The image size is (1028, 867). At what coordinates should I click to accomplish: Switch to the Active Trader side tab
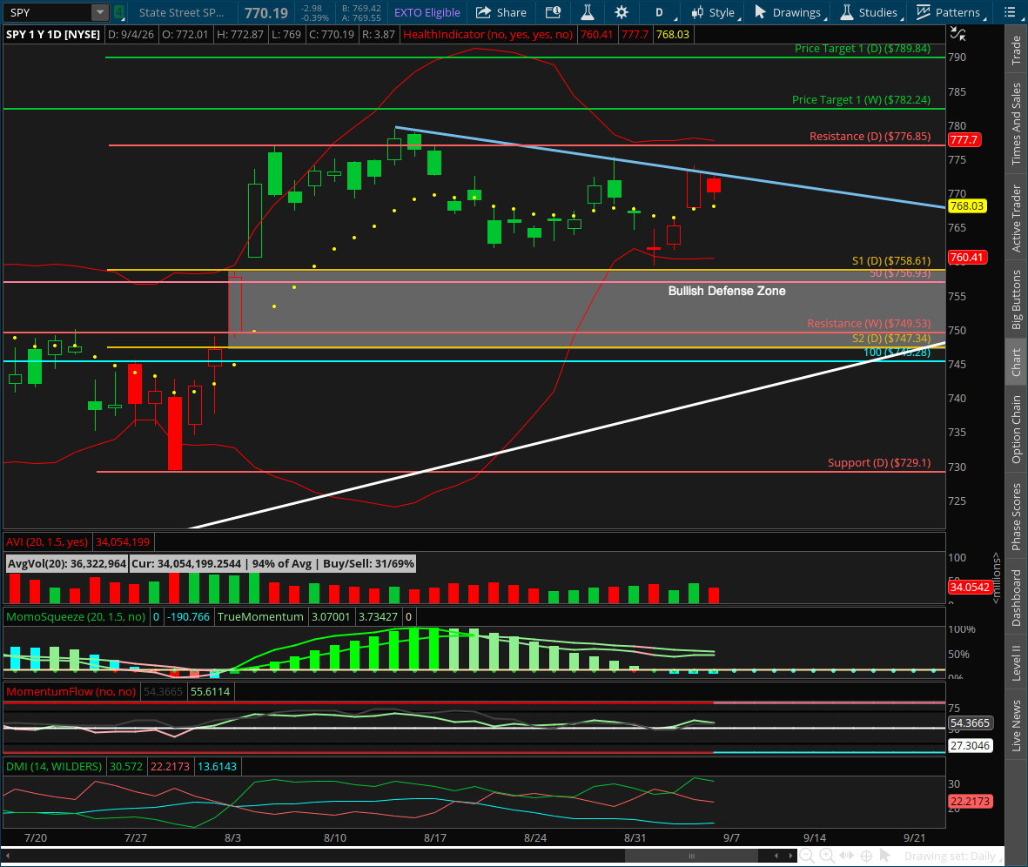1016,218
